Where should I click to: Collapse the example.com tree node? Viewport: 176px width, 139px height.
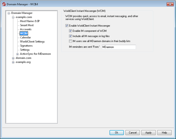click(x=13, y=17)
